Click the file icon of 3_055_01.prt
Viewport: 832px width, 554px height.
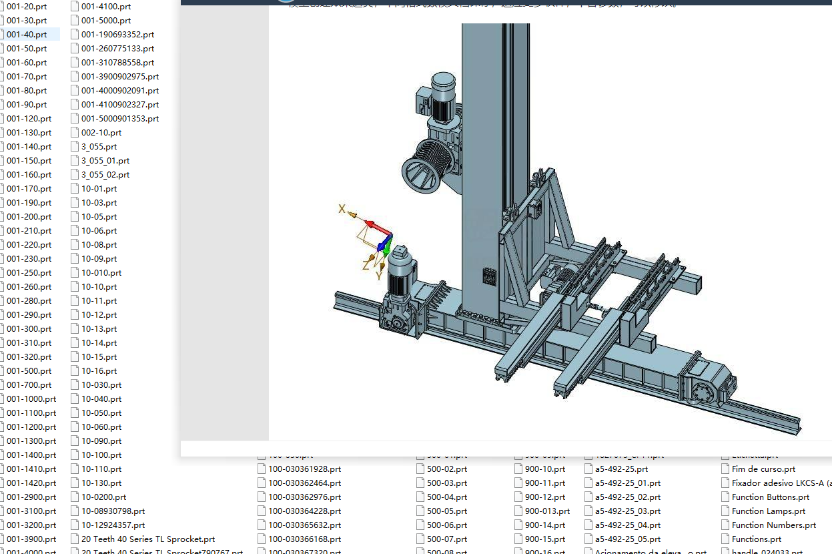75,160
